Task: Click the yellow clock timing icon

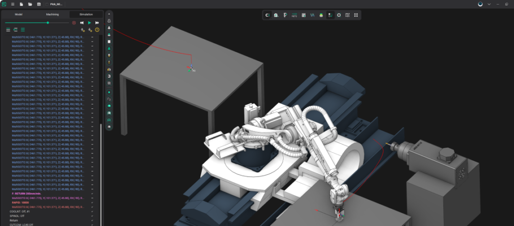Action: [97, 30]
